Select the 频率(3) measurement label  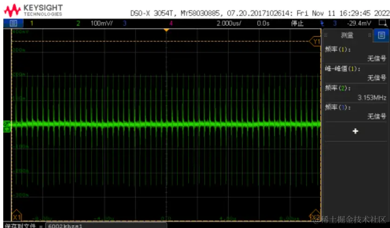pos(338,107)
